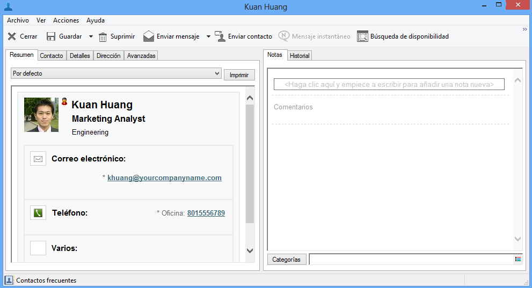Click the Imprimir button
Screen dimensions: 532x288
239,75
